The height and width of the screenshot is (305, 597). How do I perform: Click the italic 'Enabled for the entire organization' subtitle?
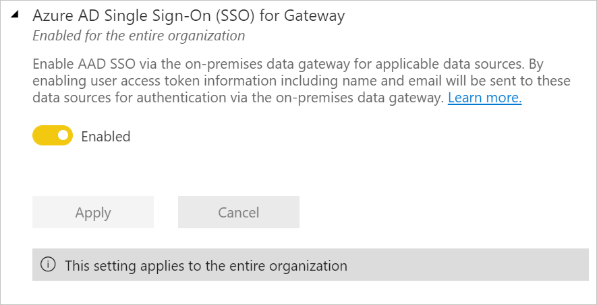coord(138,34)
